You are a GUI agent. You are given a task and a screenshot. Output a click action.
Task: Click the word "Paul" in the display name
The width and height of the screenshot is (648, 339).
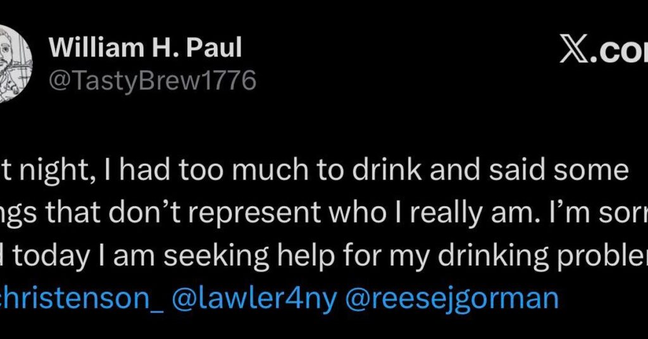tap(214, 48)
